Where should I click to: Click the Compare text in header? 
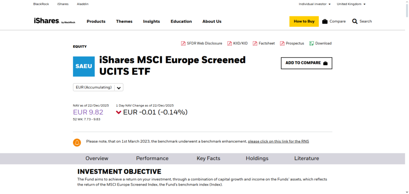338,22
